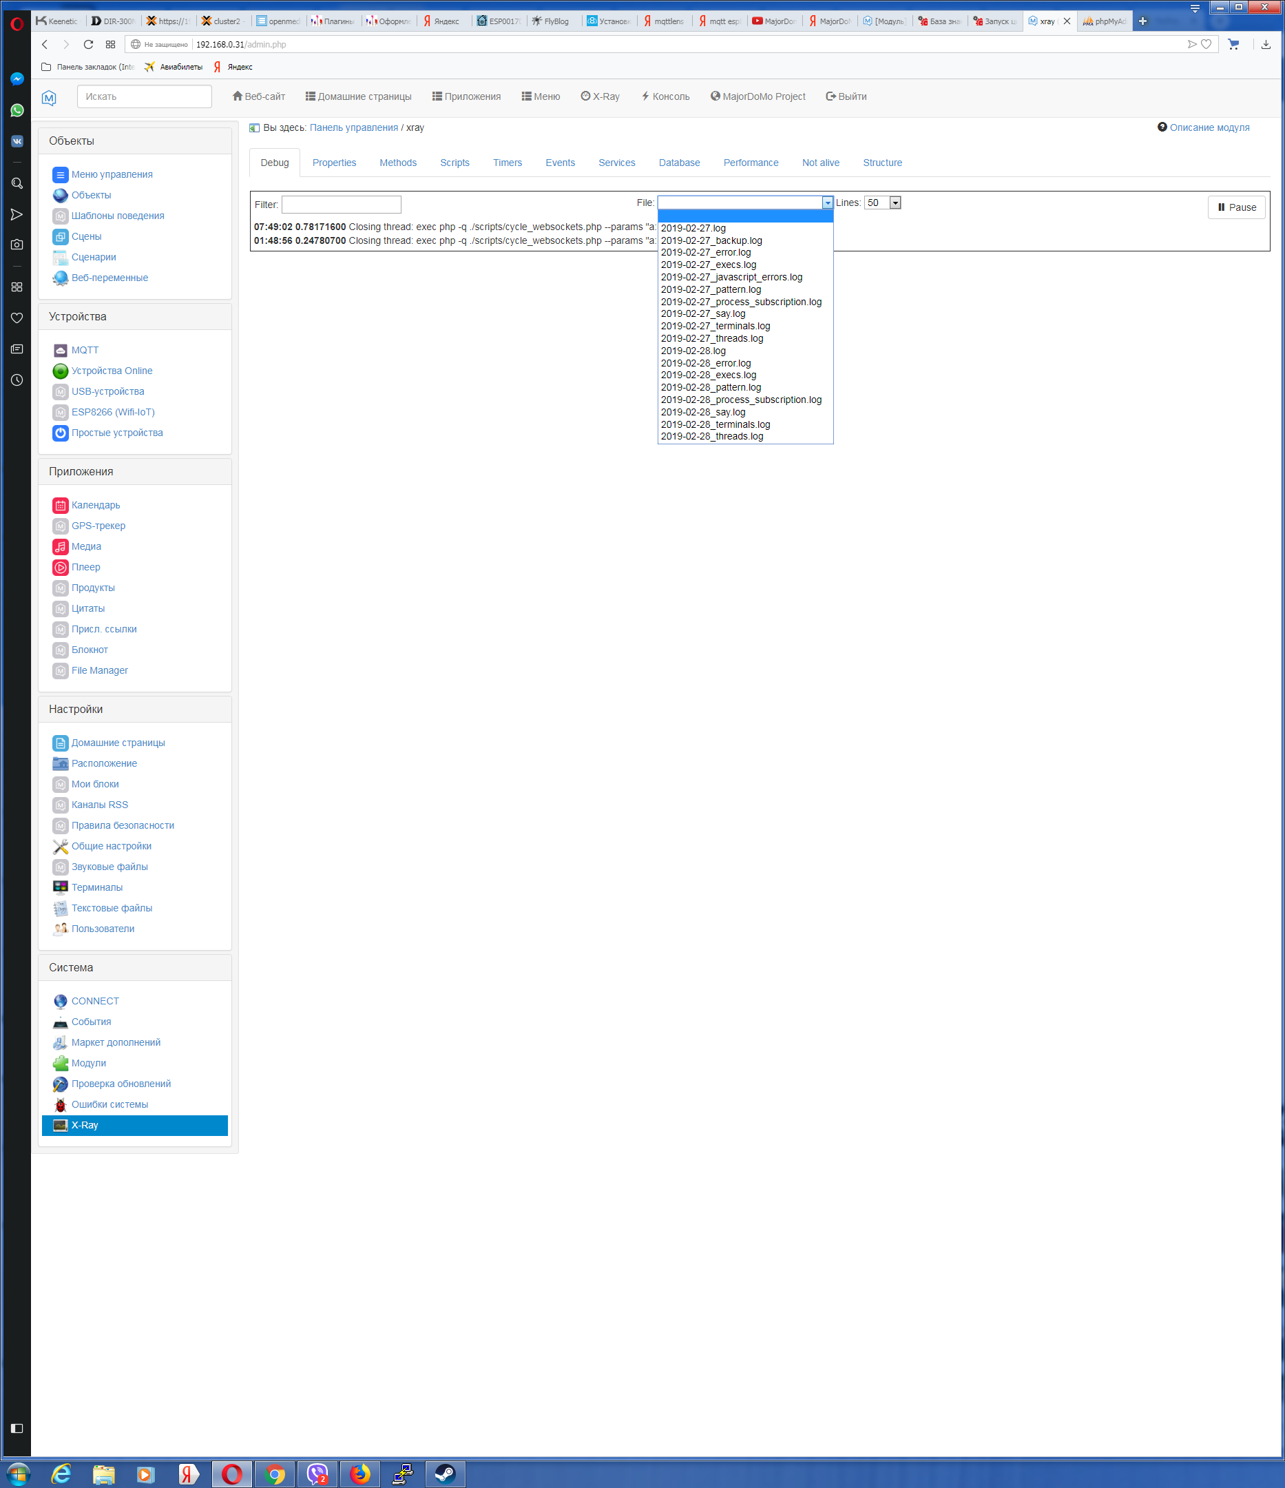This screenshot has height=1488, width=1285.
Task: Click the CONNECT globe icon
Action: [x=61, y=1000]
